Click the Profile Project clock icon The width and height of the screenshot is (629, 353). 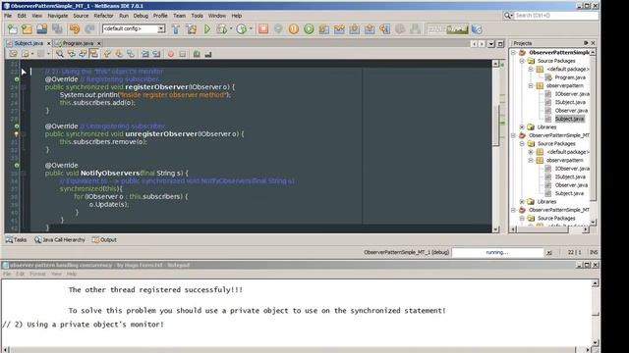[241, 28]
